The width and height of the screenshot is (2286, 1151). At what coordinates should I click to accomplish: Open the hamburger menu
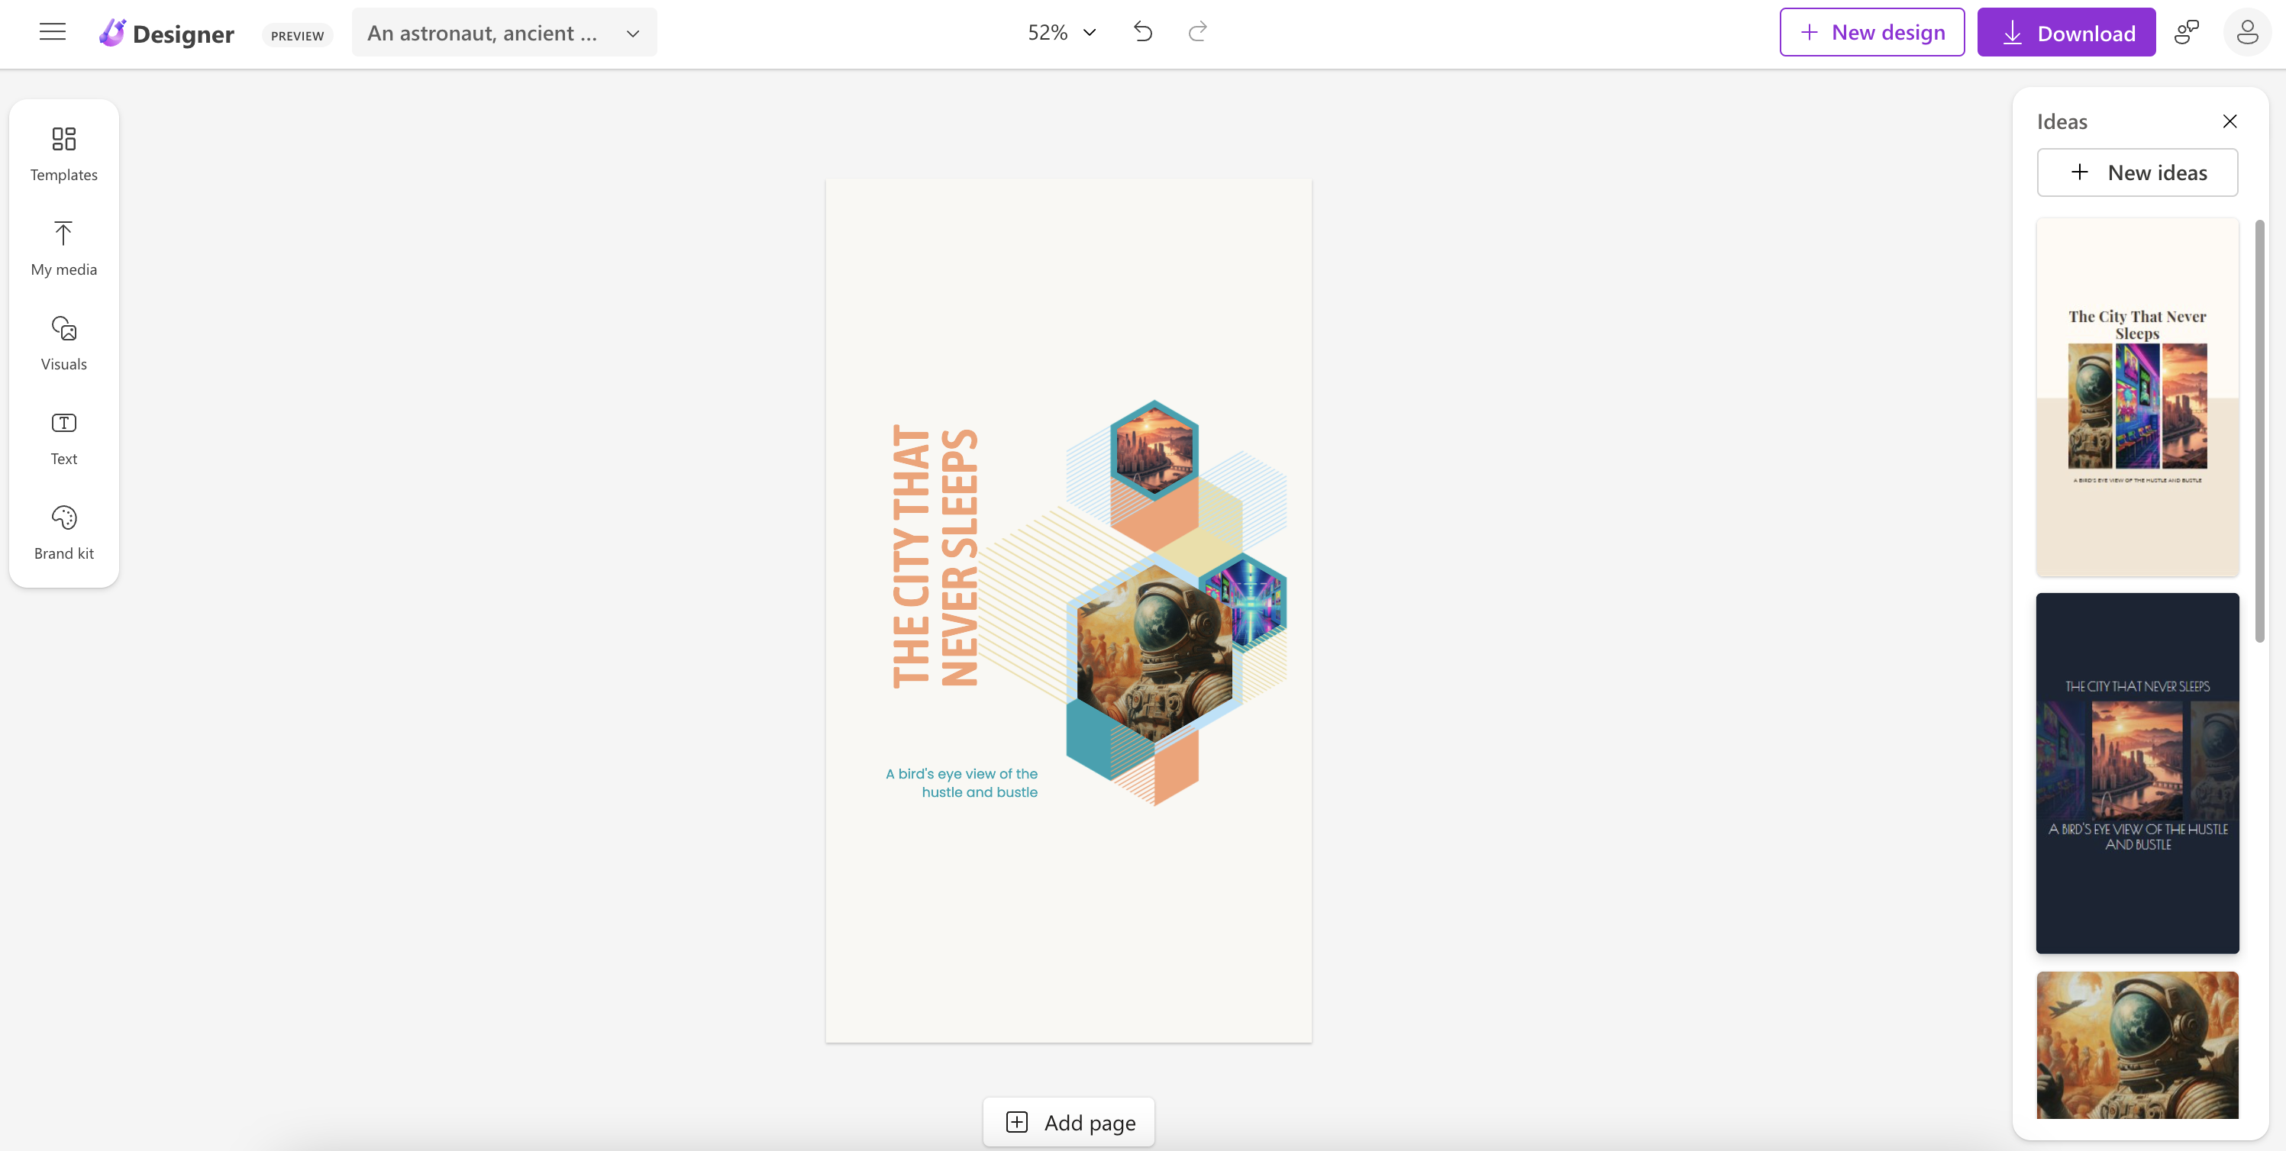(53, 32)
